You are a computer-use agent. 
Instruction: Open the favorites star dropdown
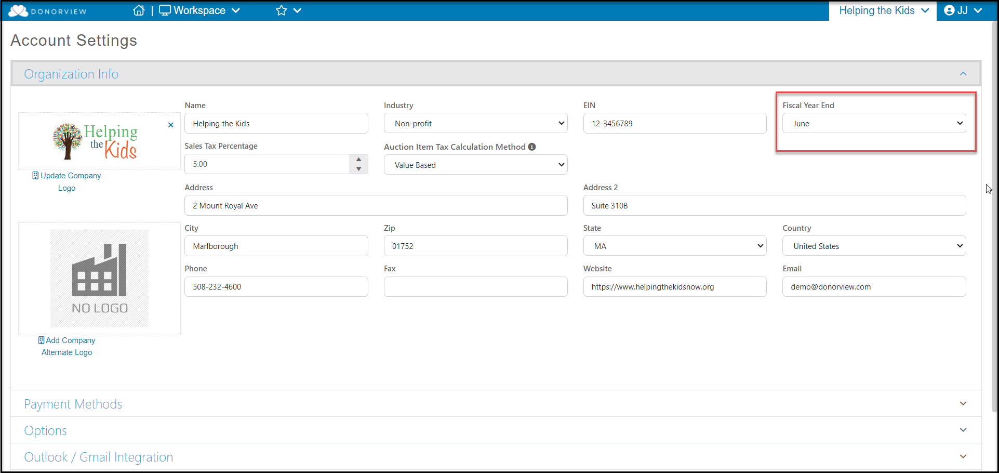[x=288, y=10]
